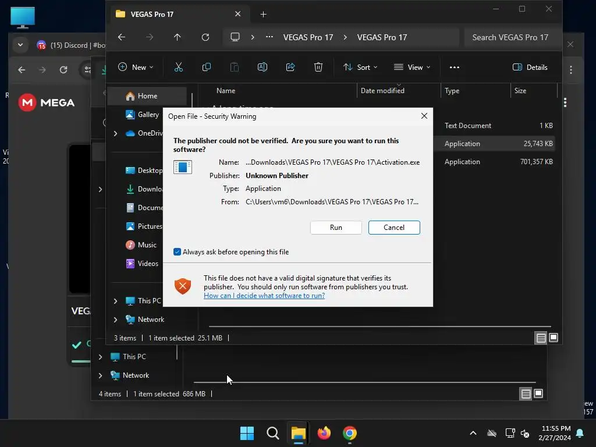Show hidden system tray icons

473,433
